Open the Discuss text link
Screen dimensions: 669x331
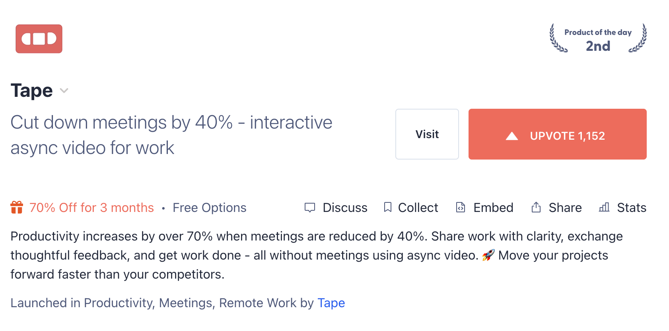345,208
